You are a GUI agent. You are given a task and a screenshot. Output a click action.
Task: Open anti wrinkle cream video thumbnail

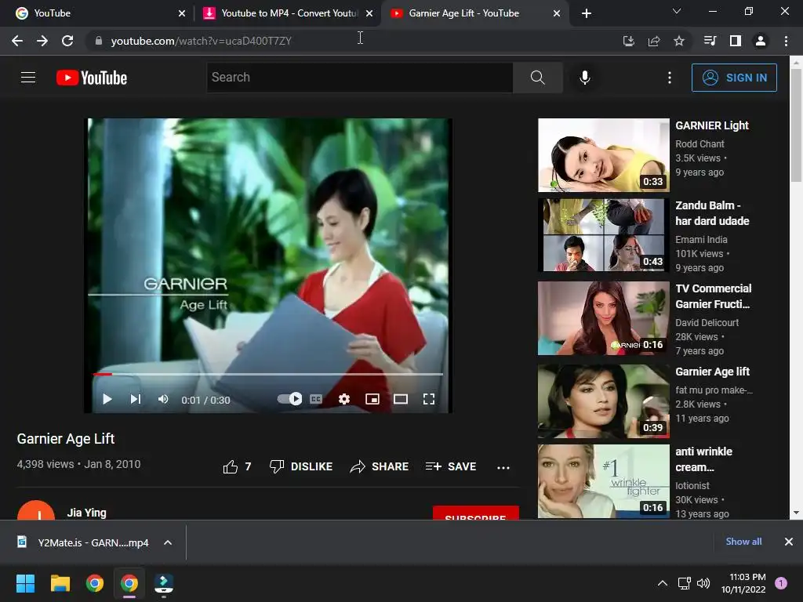point(604,481)
